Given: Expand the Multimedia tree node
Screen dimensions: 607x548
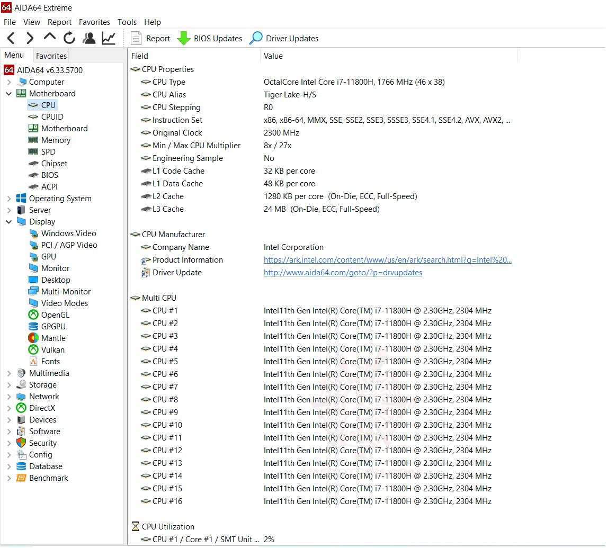Looking at the screenshot, I should [x=9, y=373].
